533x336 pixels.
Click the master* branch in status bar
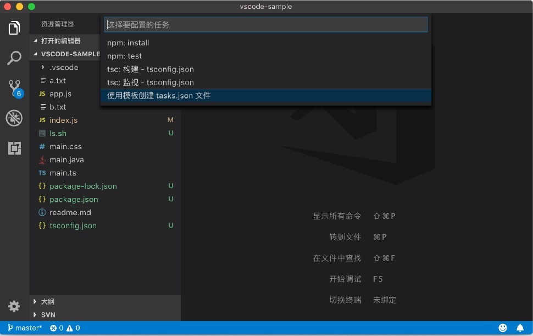coord(25,328)
